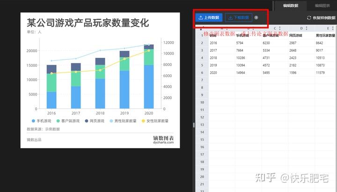Toggle 网页游戏 legend item in chart
This screenshot has width=337, height=192.
[x=95, y=121]
